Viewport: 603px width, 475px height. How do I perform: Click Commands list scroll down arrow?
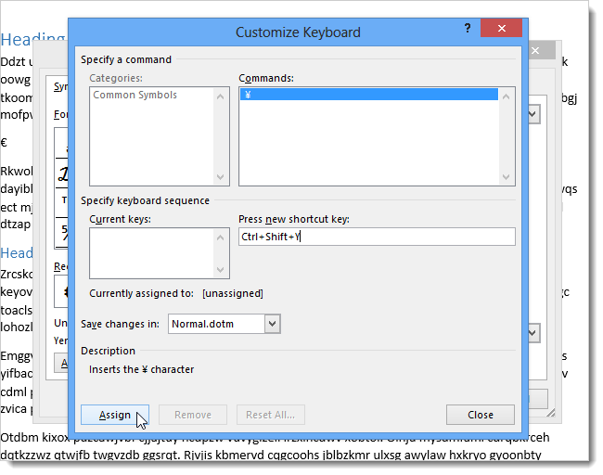[506, 177]
